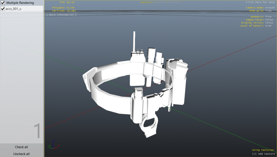Click the Check all button
This screenshot has width=277, height=157.
22,147
